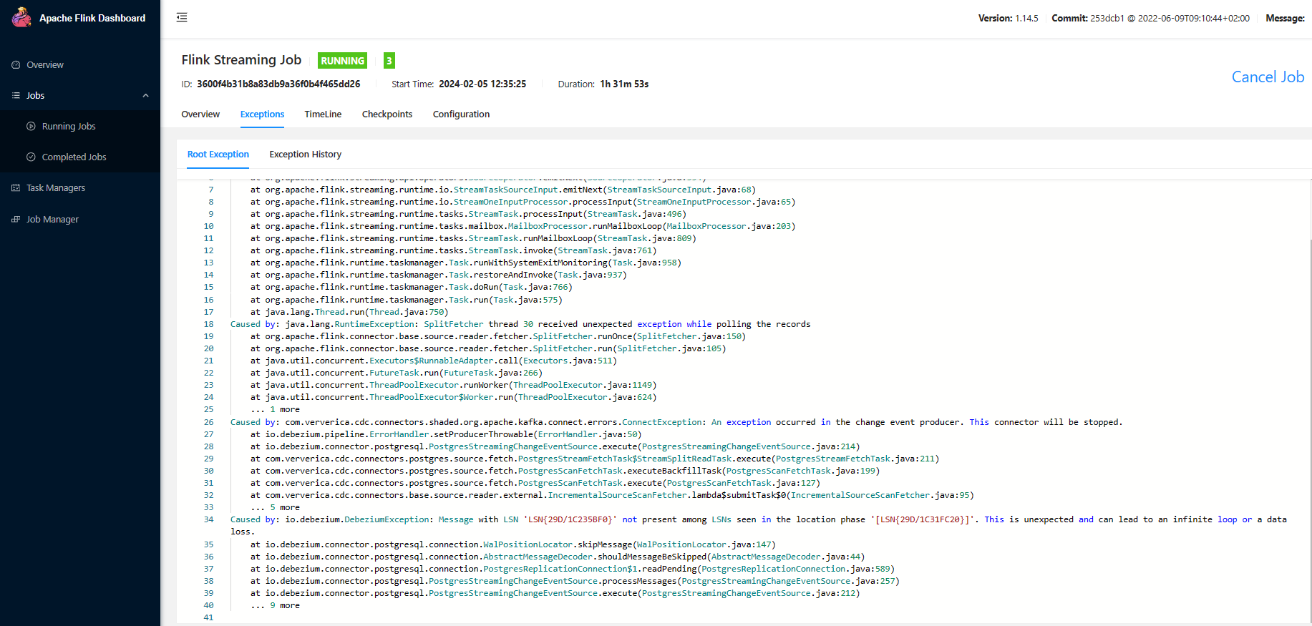
Task: Toggle the sidebar collapse hamburger icon
Action: point(182,17)
